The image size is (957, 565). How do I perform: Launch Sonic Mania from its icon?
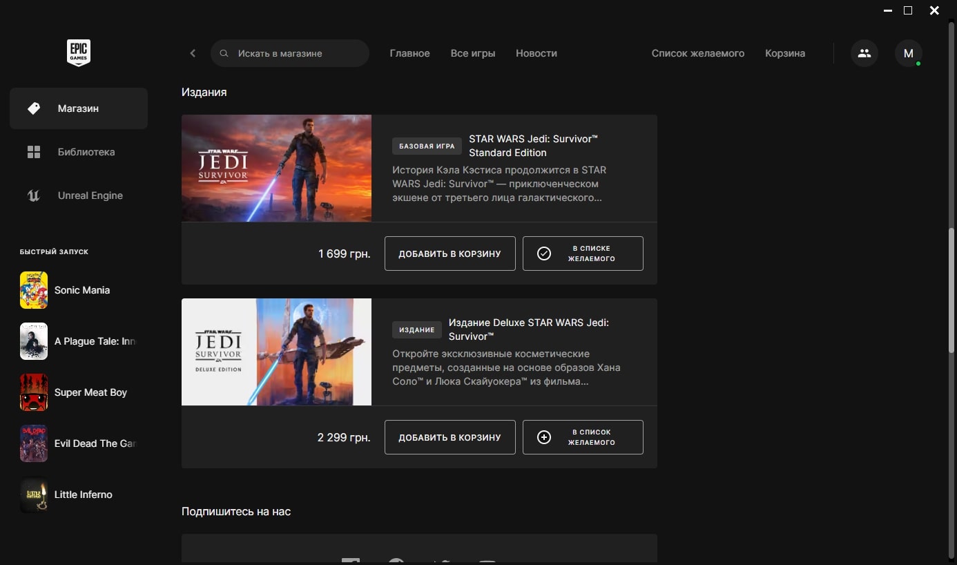(34, 290)
